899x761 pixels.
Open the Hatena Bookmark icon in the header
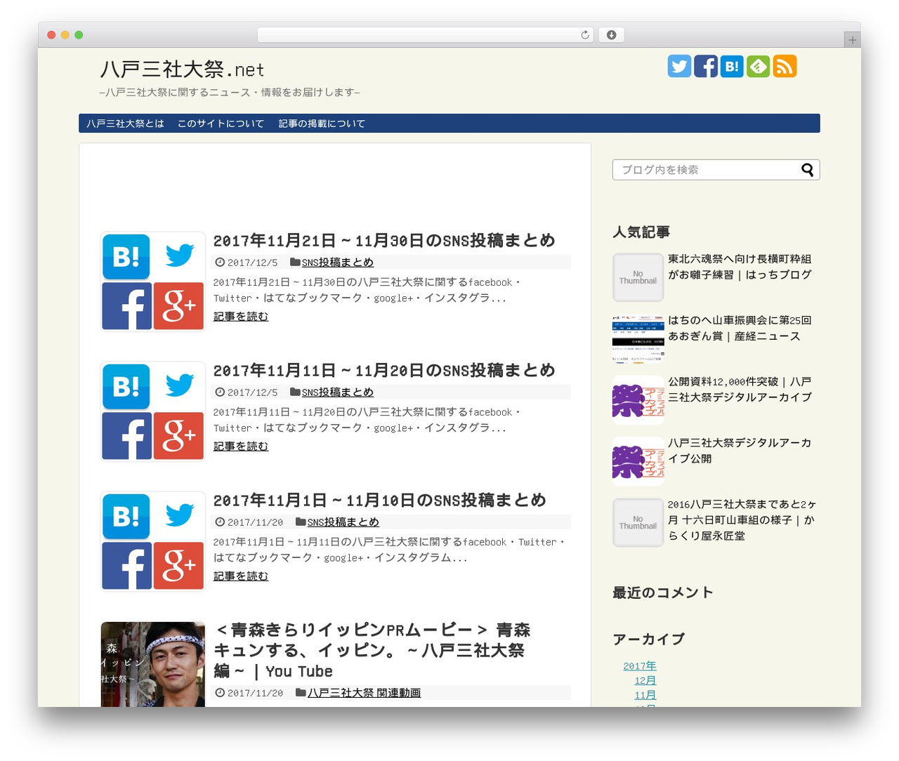(x=732, y=66)
